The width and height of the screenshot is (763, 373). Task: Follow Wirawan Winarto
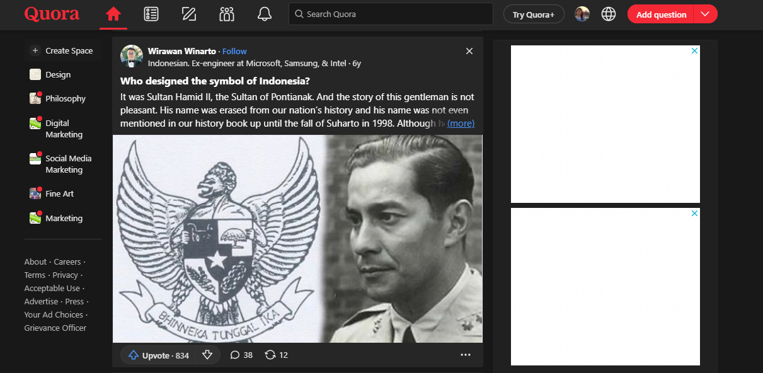[x=234, y=51]
